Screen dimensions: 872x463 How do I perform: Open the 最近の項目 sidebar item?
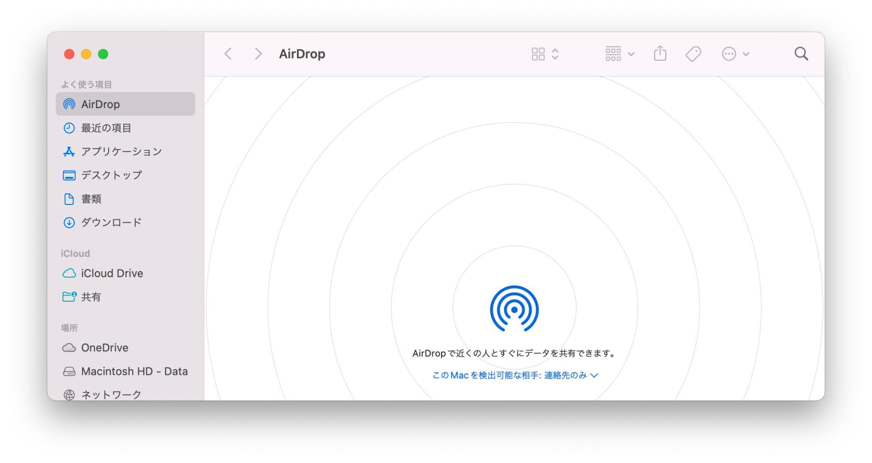coord(106,128)
